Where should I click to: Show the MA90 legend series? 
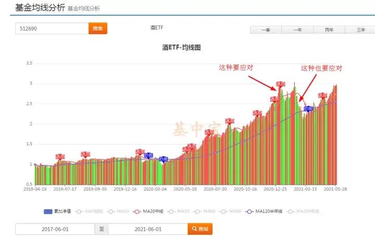click(231, 211)
